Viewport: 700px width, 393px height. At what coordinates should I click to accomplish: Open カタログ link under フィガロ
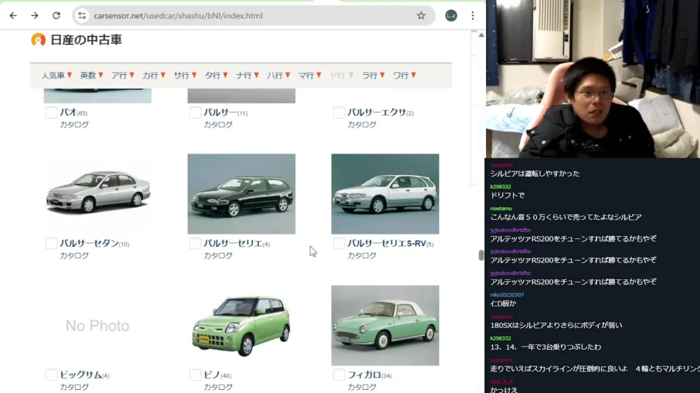click(361, 387)
